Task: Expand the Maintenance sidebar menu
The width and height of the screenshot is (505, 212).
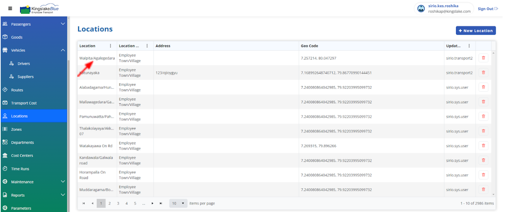Action: (x=63, y=182)
